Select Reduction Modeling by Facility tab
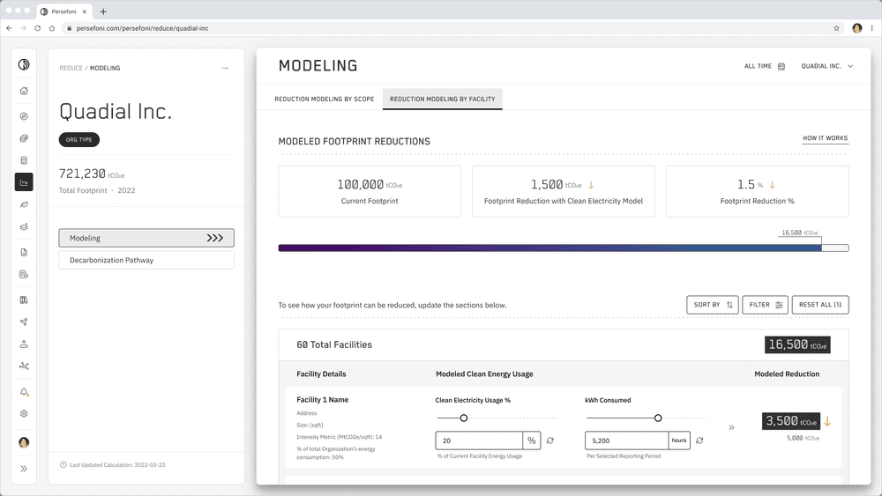 (x=443, y=99)
